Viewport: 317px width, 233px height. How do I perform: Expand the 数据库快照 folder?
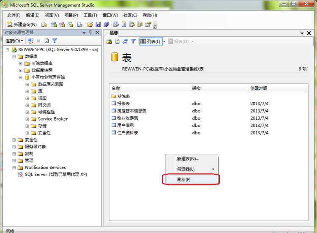21,70
